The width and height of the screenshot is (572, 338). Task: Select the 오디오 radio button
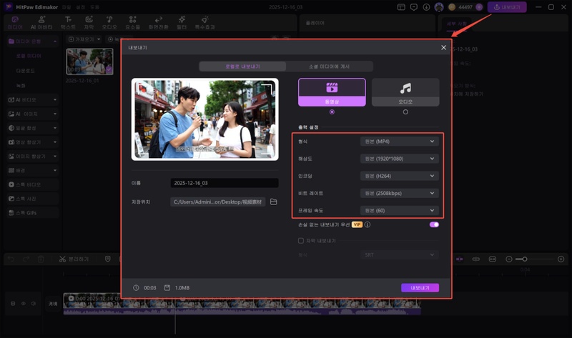tap(405, 112)
